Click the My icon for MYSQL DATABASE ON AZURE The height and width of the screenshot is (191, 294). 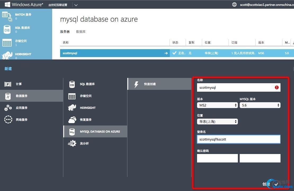(72, 132)
